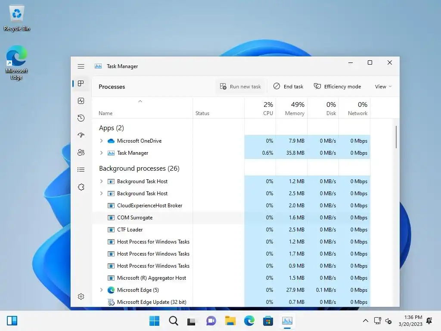441x331 pixels.
Task: Select Microsoft (R) Aggregator Host row
Action: click(231, 278)
